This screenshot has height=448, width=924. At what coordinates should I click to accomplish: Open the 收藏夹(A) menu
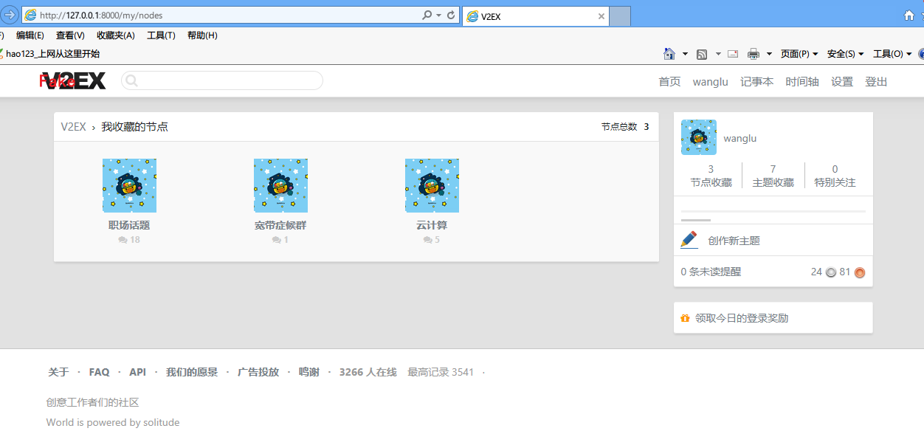pos(116,35)
